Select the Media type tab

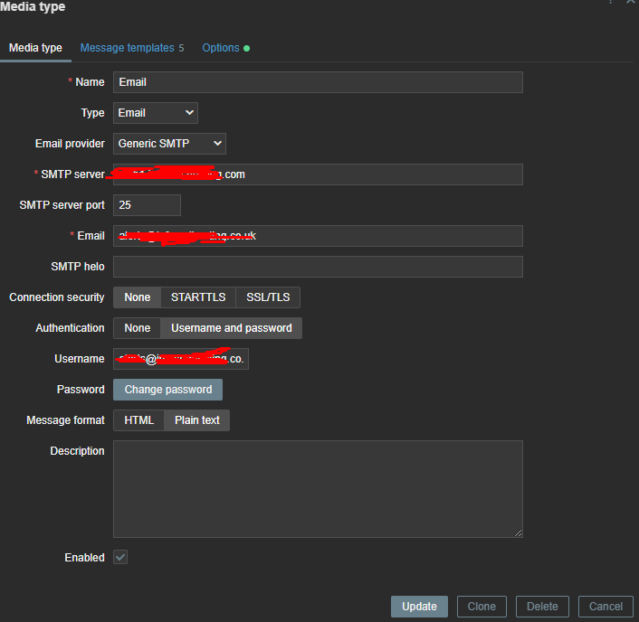pos(35,48)
